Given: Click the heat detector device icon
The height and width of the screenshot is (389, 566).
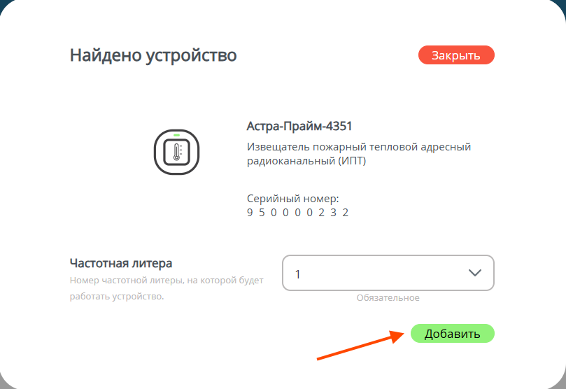Looking at the screenshot, I should 177,151.
